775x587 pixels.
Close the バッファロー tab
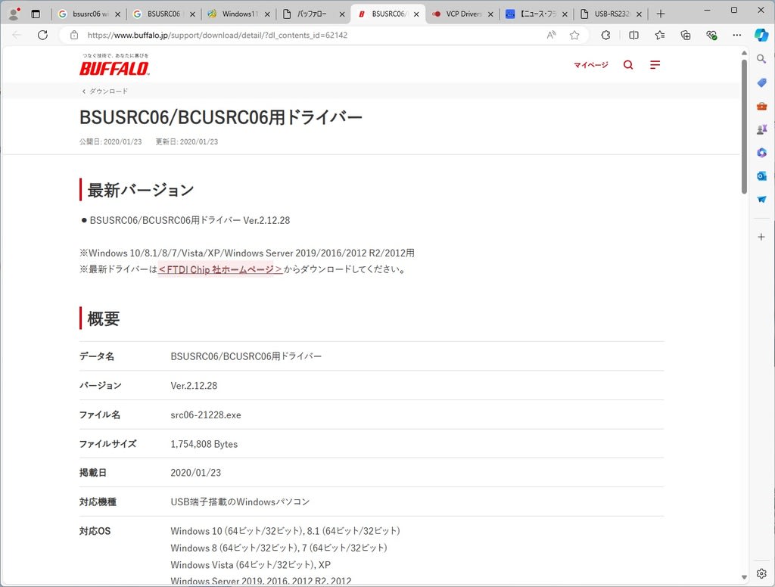(x=342, y=14)
